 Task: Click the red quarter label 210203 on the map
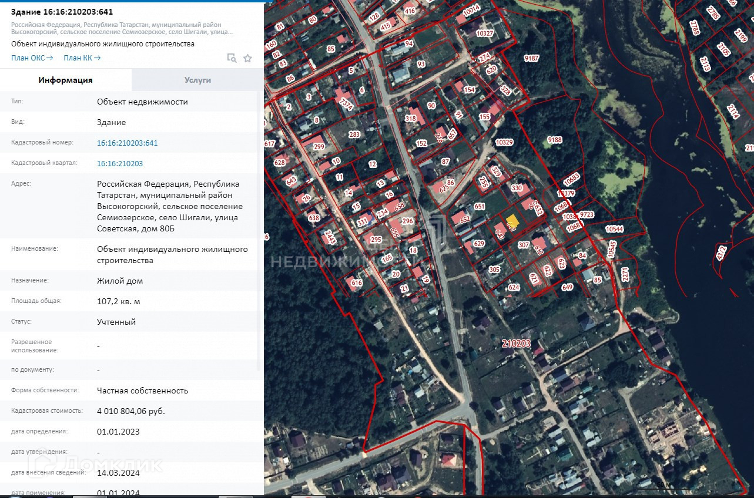pos(516,343)
